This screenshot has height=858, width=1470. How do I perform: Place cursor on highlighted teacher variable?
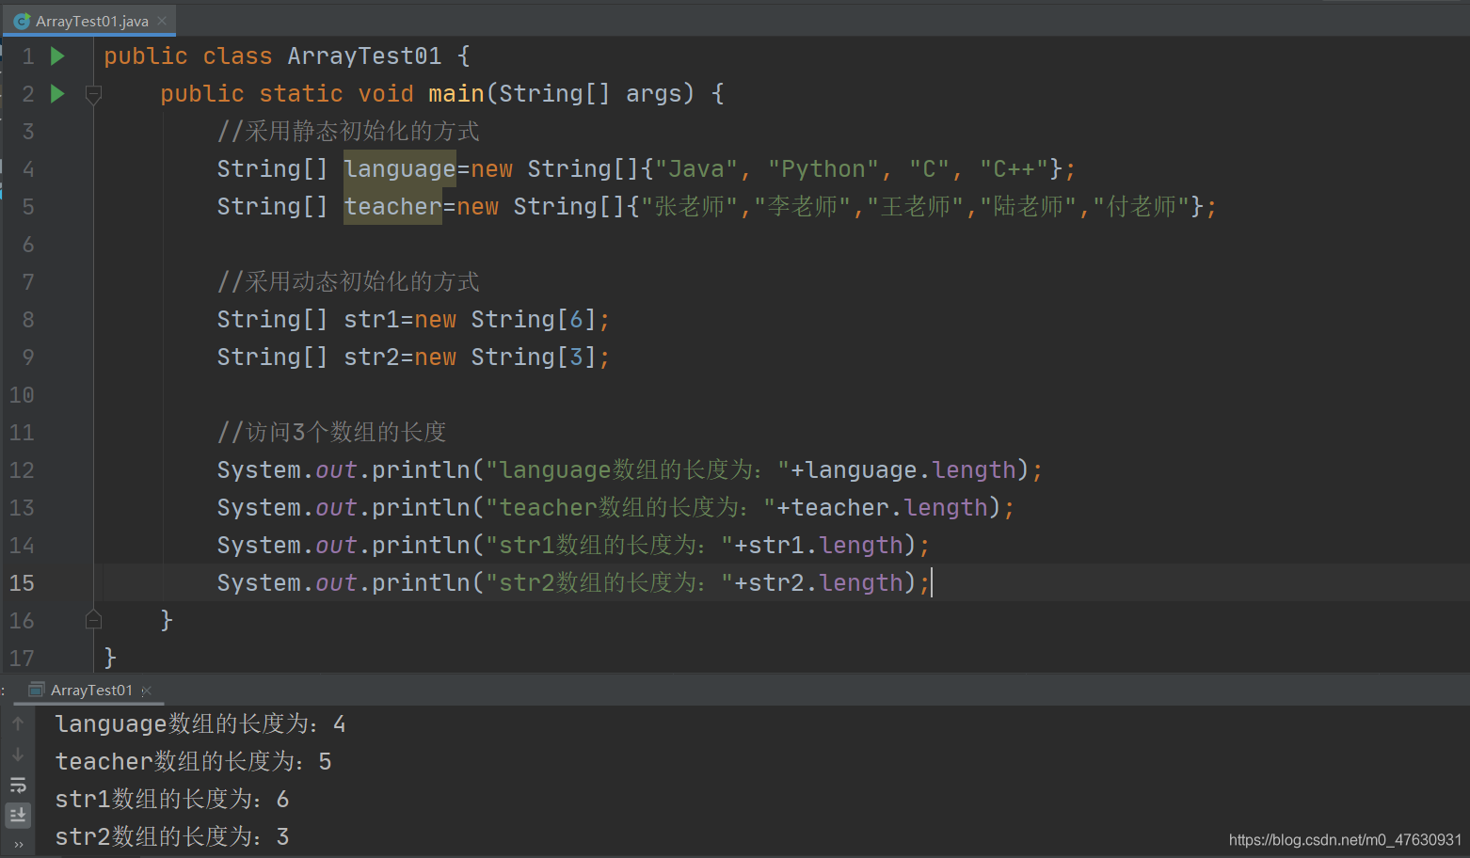coord(392,207)
